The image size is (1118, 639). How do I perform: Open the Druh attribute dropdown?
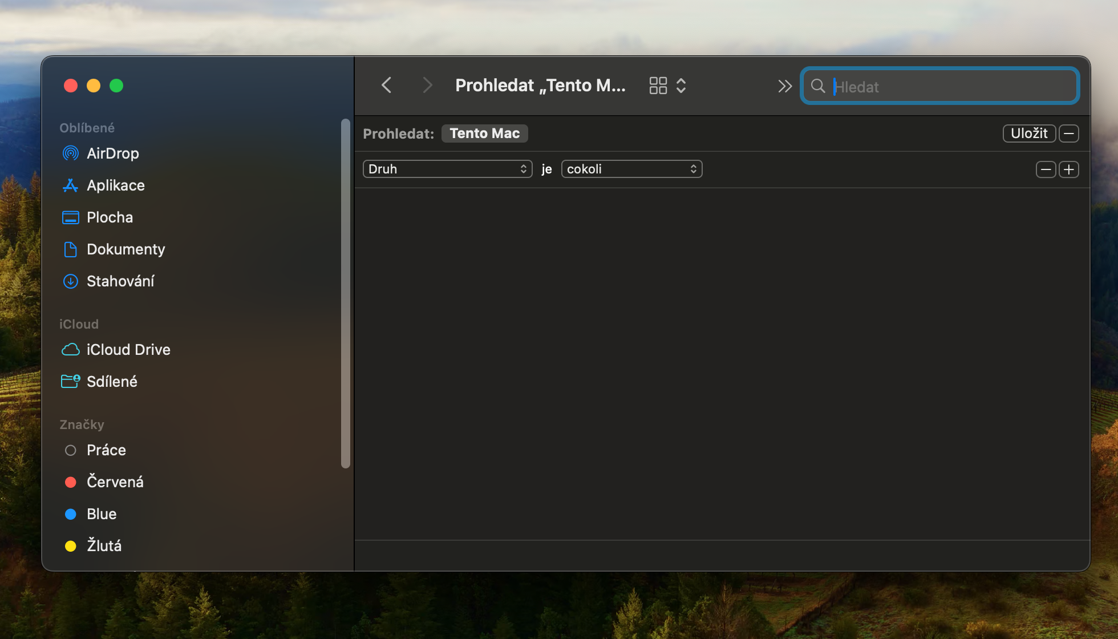(447, 169)
